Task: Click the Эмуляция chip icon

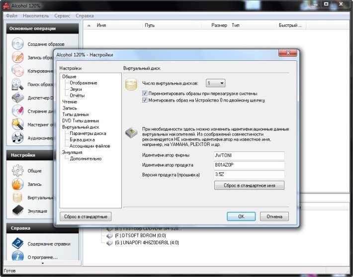Action: 18,211
